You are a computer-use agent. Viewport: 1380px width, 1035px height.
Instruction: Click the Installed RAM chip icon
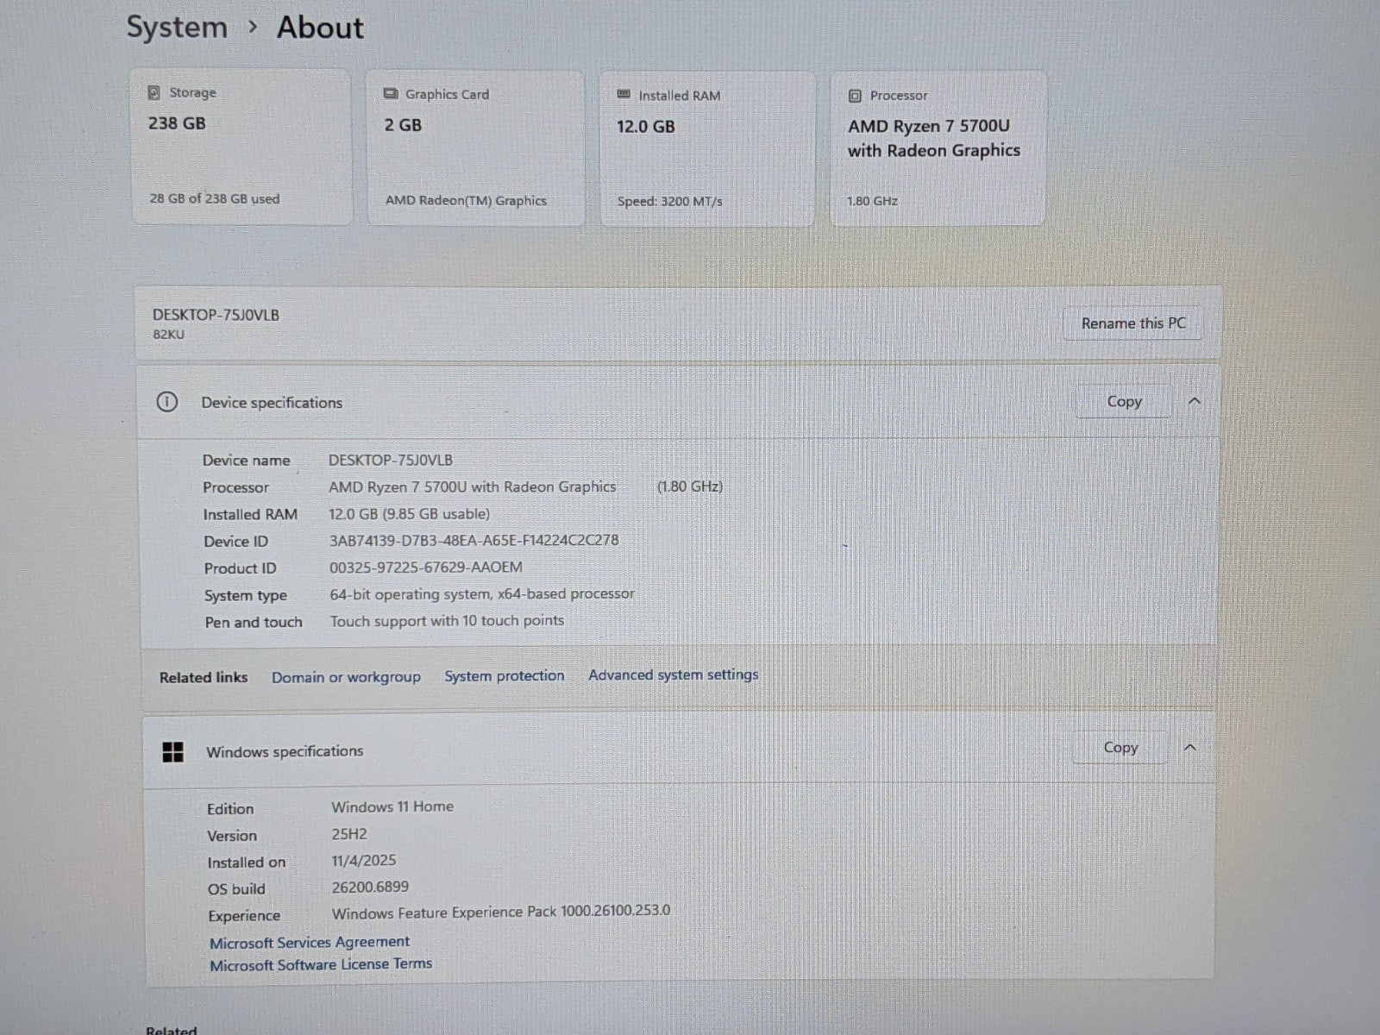click(x=624, y=95)
